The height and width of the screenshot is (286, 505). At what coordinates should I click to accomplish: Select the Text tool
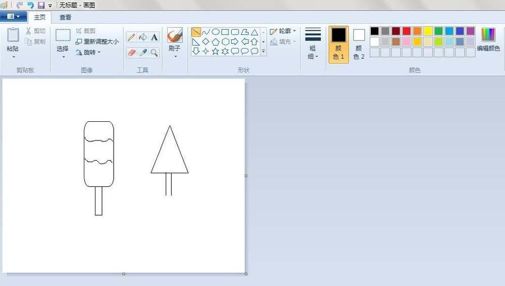point(155,37)
